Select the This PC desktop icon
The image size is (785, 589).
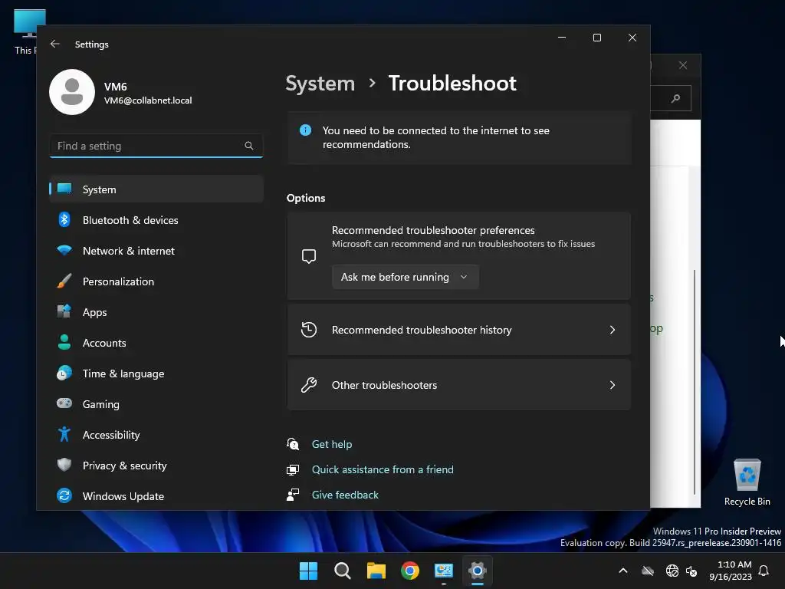[25, 31]
